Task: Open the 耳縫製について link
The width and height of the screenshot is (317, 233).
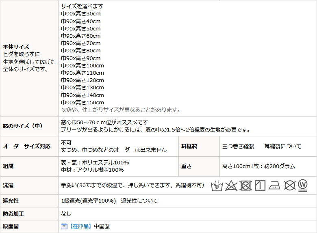Action: 283,146
